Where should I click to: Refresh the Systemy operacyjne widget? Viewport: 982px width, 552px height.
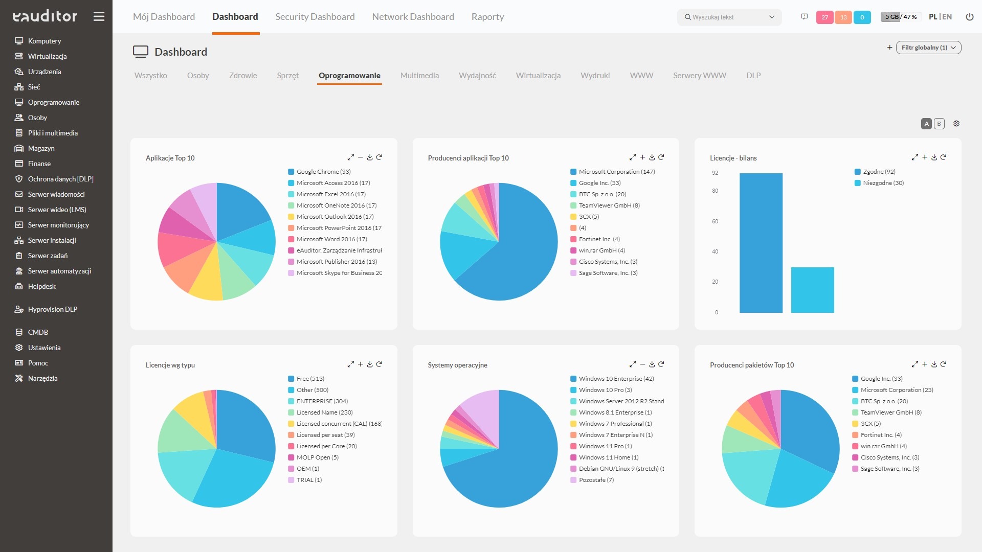[x=661, y=364]
